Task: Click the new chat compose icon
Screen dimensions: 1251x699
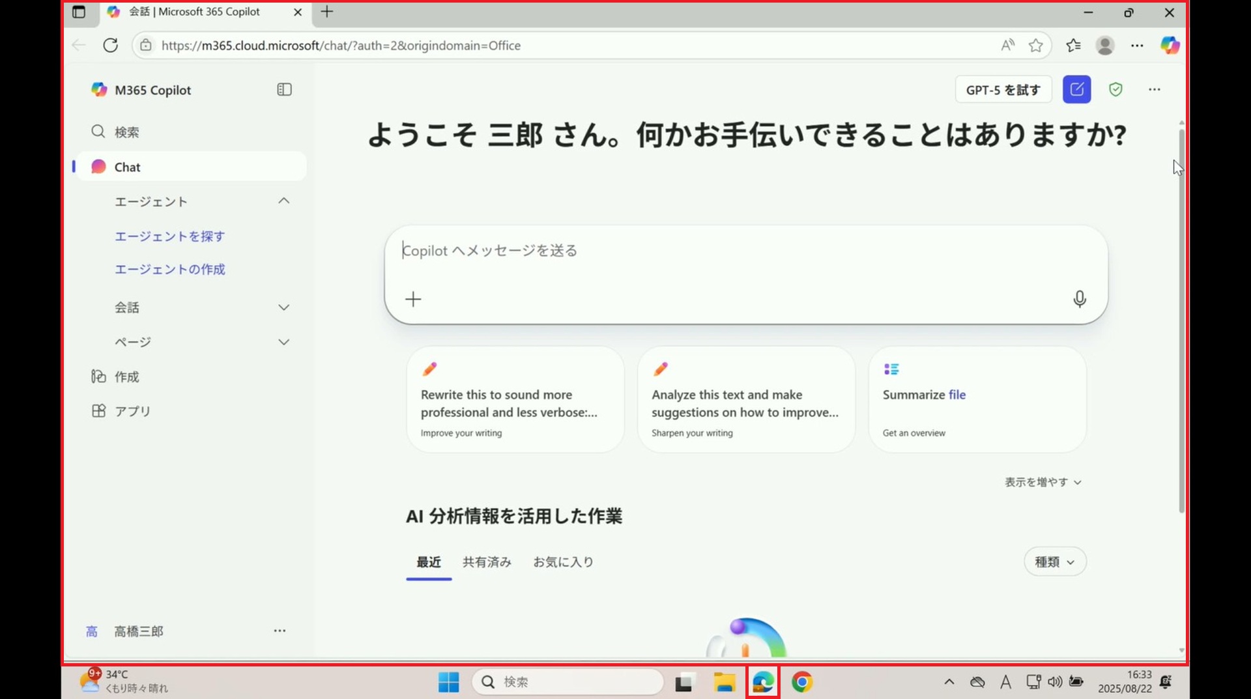Action: click(x=1076, y=89)
